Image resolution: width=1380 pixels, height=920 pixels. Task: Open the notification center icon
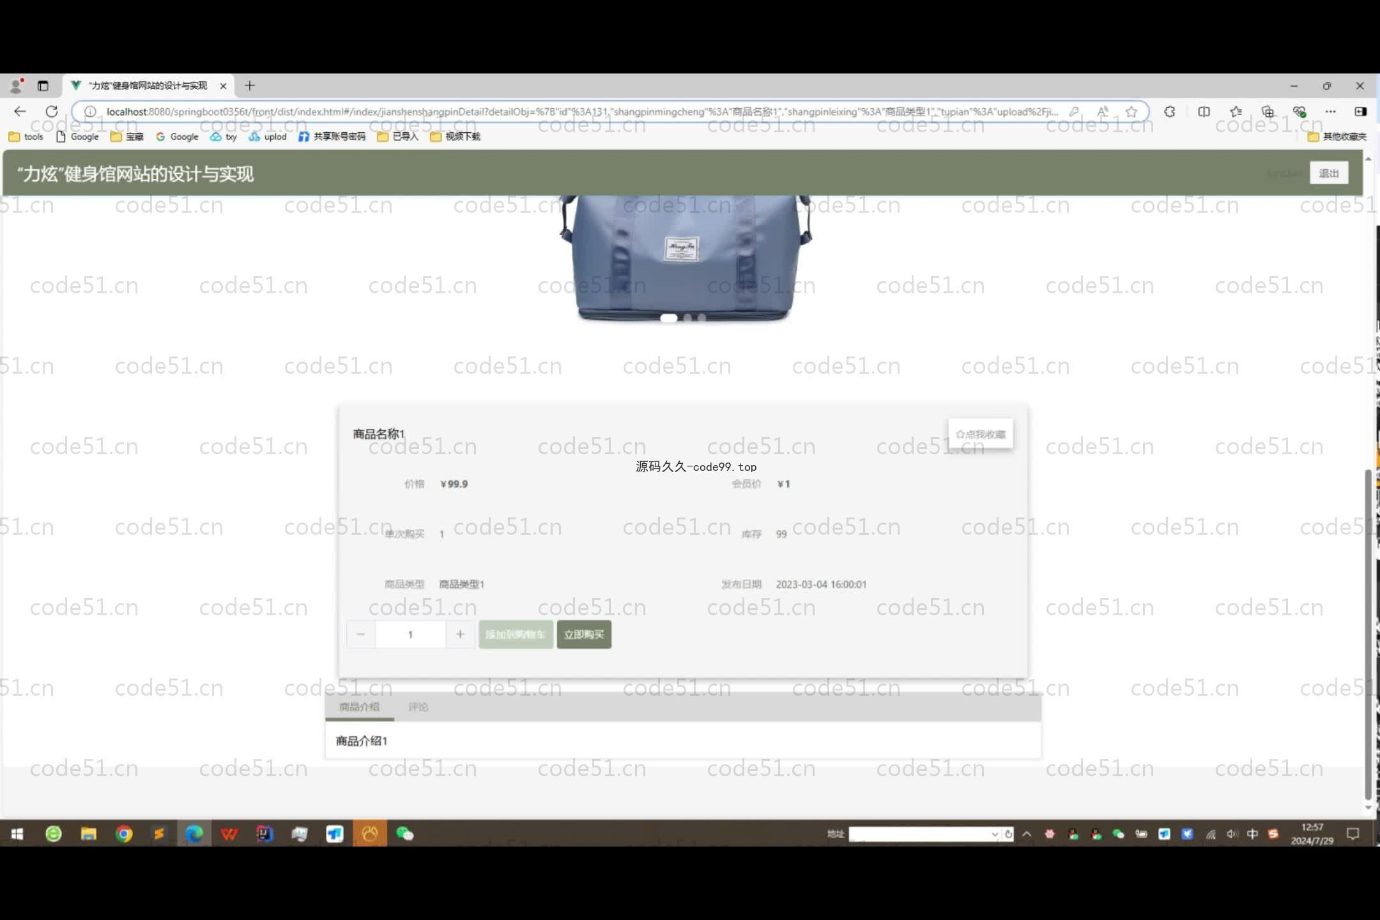(1353, 834)
